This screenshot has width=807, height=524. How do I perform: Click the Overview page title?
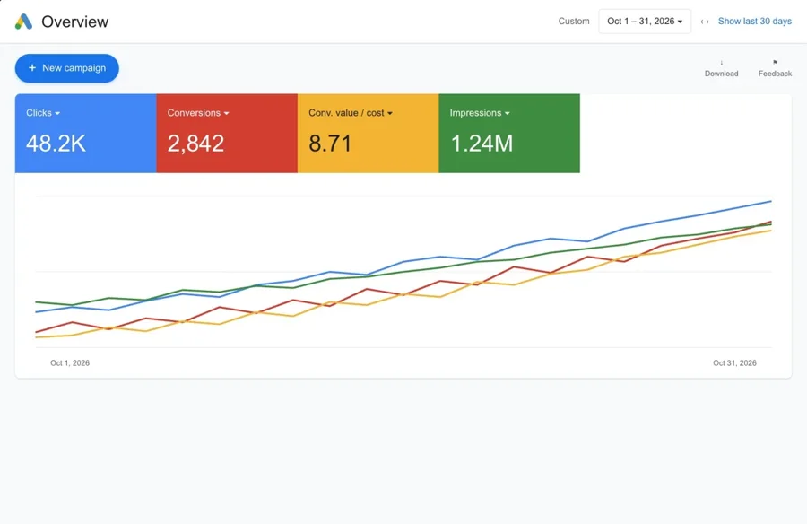tap(75, 22)
